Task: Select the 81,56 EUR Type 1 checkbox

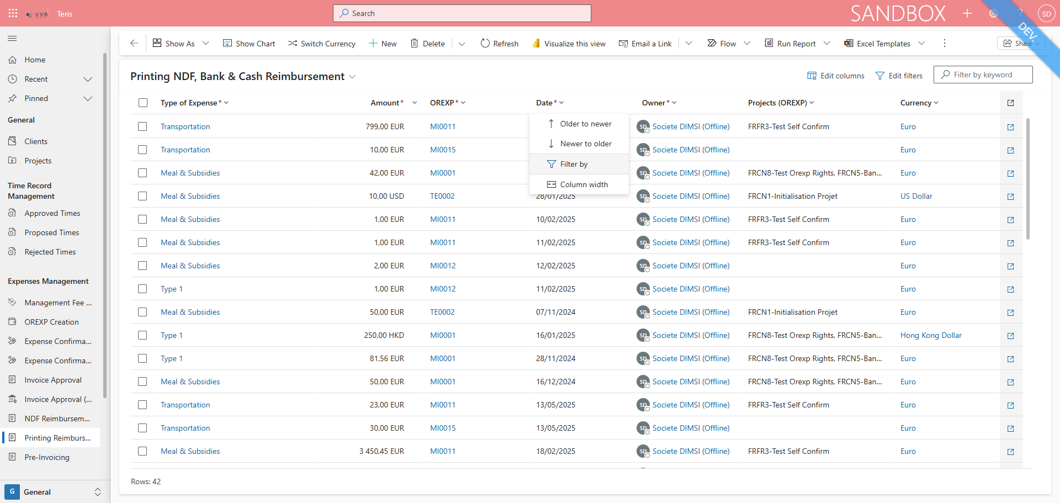Action: click(x=142, y=358)
